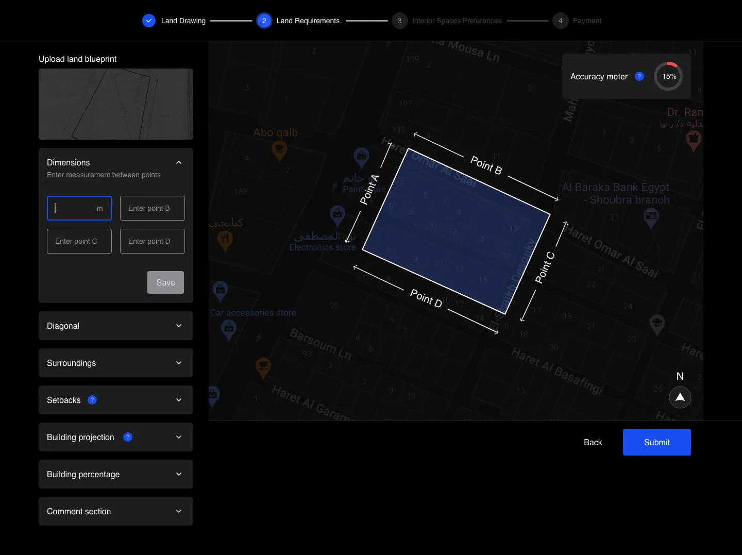Click the Back button
The height and width of the screenshot is (555, 742).
coord(593,442)
